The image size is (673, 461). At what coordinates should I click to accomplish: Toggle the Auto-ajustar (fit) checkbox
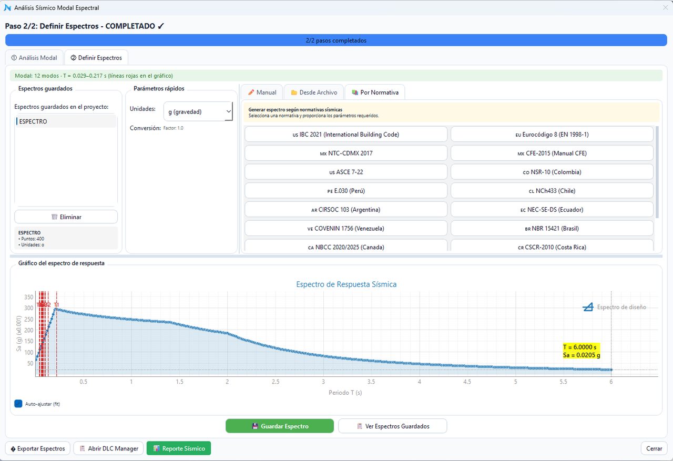18,404
